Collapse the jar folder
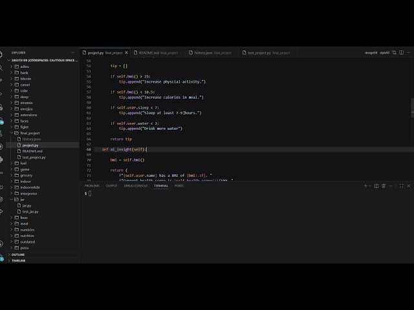The width and height of the screenshot is (414, 310). [12, 200]
